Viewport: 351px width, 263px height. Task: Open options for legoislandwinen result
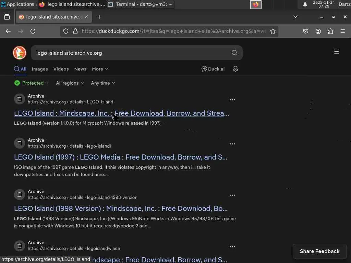pos(232,247)
